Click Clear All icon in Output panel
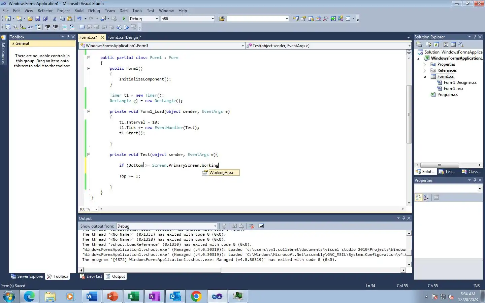The image size is (485, 303). [251, 226]
